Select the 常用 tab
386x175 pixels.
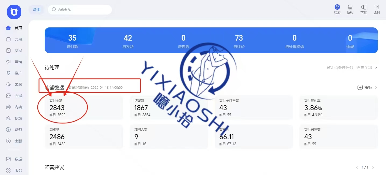(x=37, y=10)
